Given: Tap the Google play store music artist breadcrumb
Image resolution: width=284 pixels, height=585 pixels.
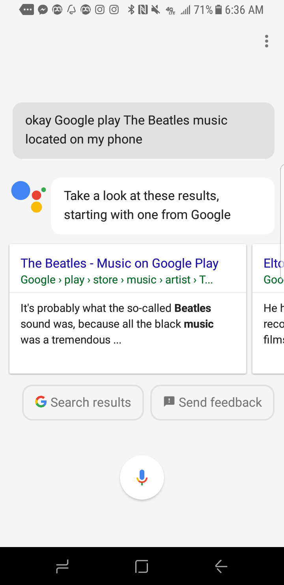Looking at the screenshot, I should (x=117, y=280).
